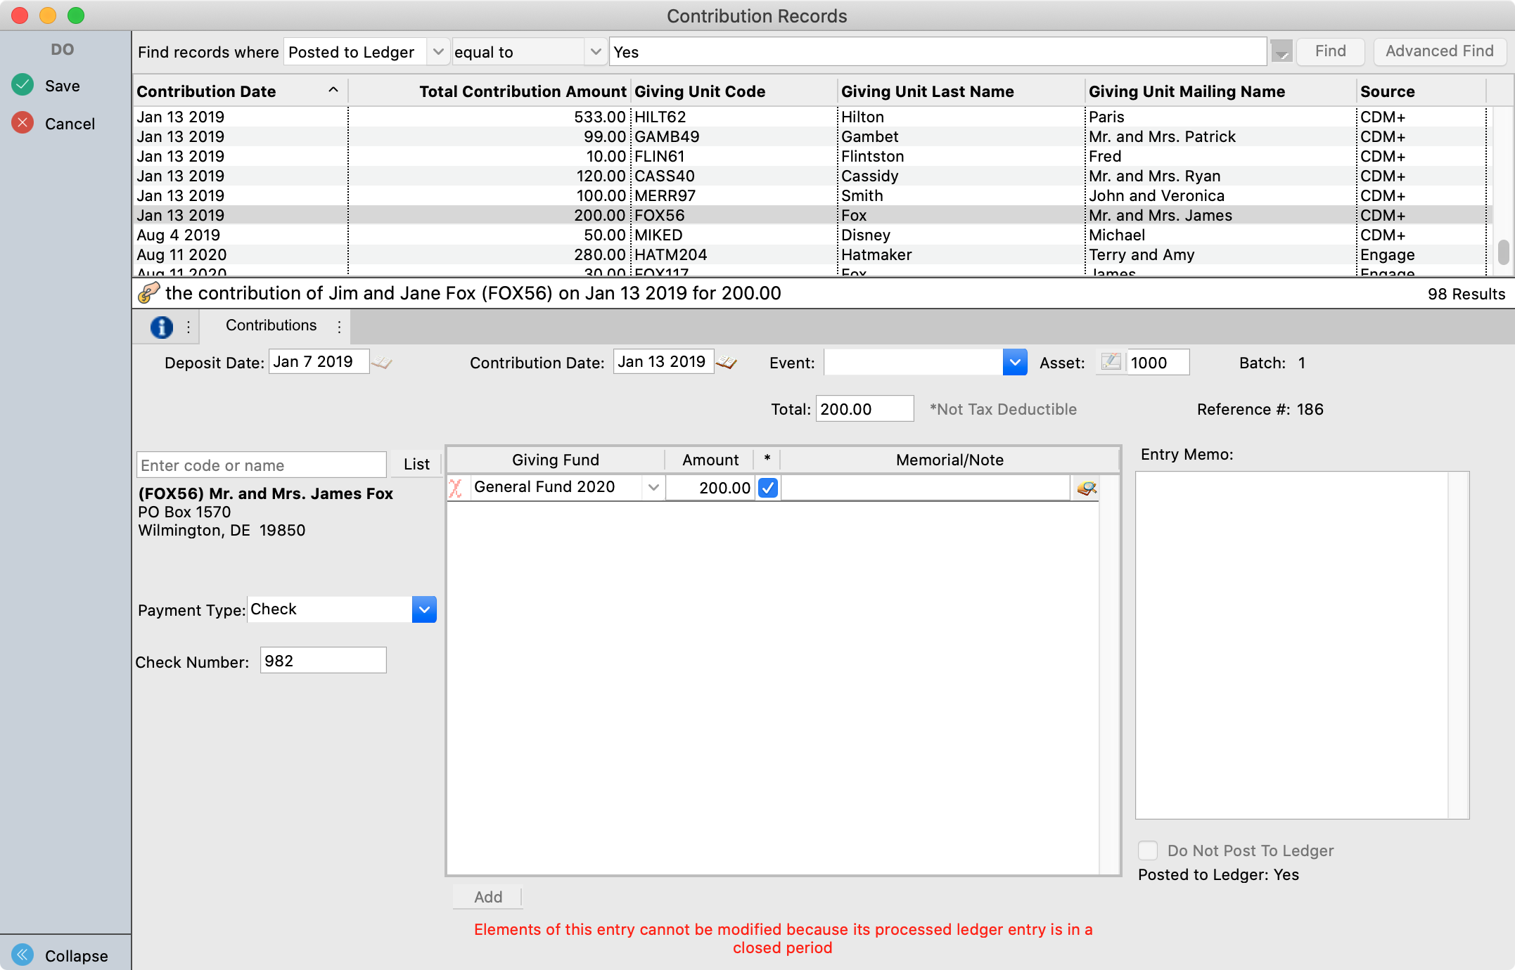
Task: Open the Deposit Date calendar icon
Action: click(x=382, y=363)
